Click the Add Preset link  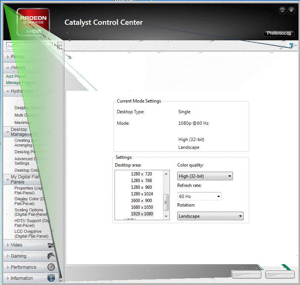16,76
